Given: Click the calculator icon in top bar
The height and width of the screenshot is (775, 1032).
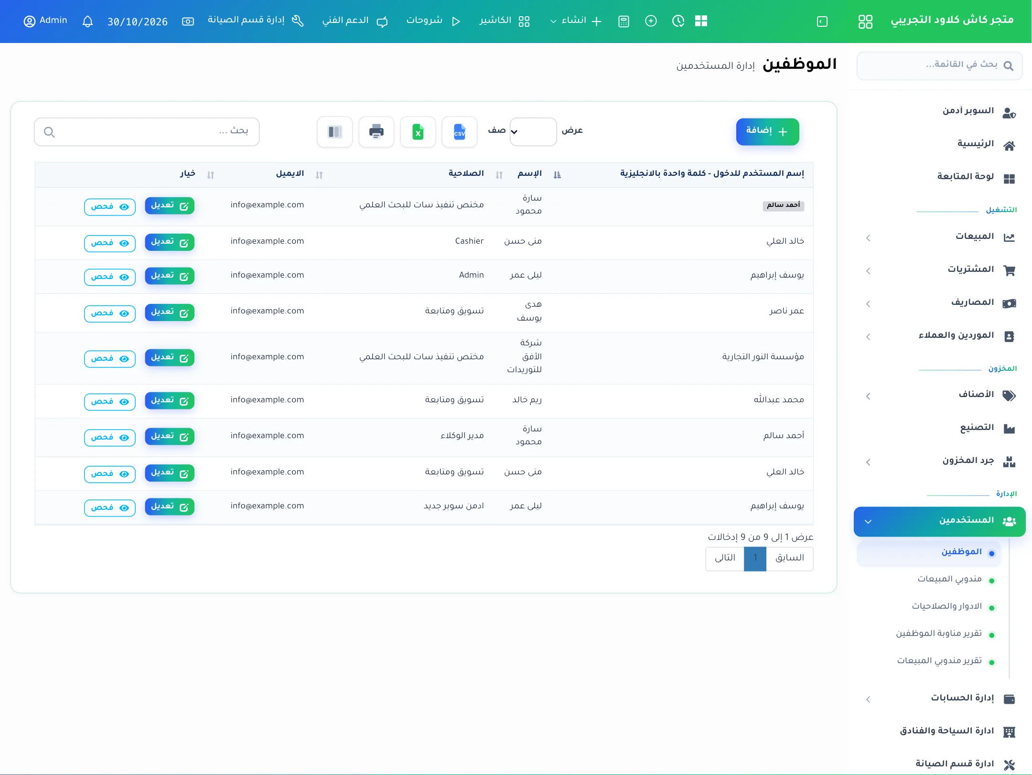Looking at the screenshot, I should click(623, 22).
